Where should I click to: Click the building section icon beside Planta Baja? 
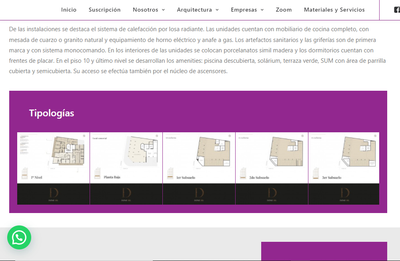97,173
